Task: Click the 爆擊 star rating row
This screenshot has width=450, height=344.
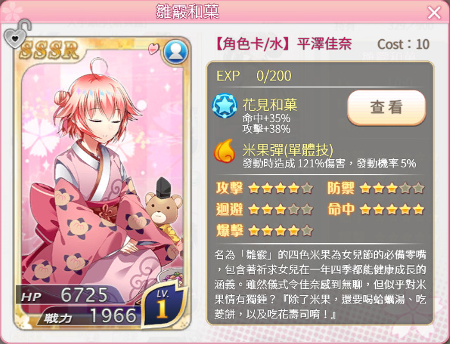Action: coord(264,230)
